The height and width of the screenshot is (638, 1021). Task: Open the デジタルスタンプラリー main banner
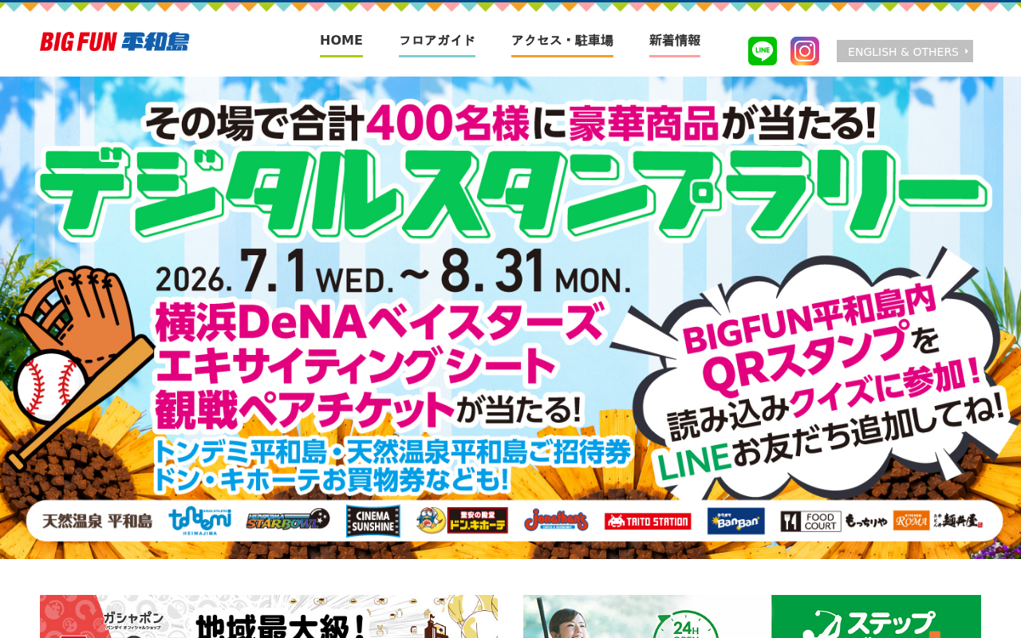point(510,317)
